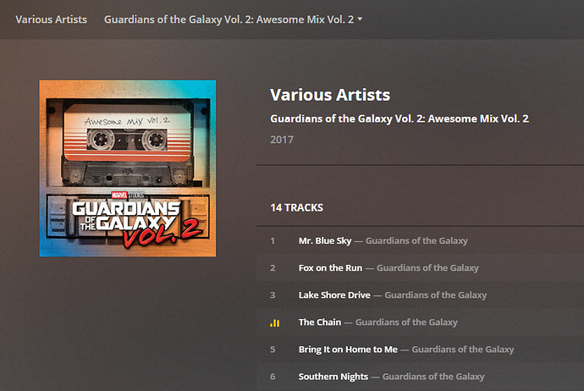Click track number 5 in the list
This screenshot has height=391, width=584.
(273, 350)
